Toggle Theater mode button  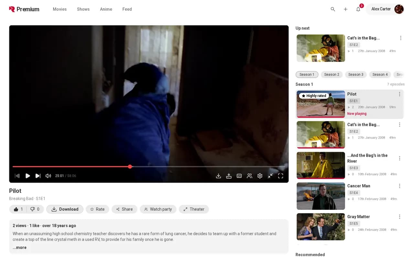pyautogui.click(x=194, y=209)
